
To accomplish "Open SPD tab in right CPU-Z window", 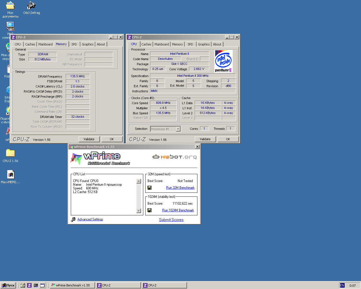I will 190,44.
